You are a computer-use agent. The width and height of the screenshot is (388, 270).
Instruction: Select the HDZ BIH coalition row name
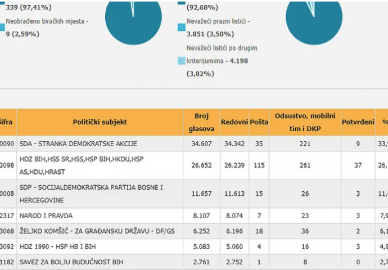click(82, 165)
